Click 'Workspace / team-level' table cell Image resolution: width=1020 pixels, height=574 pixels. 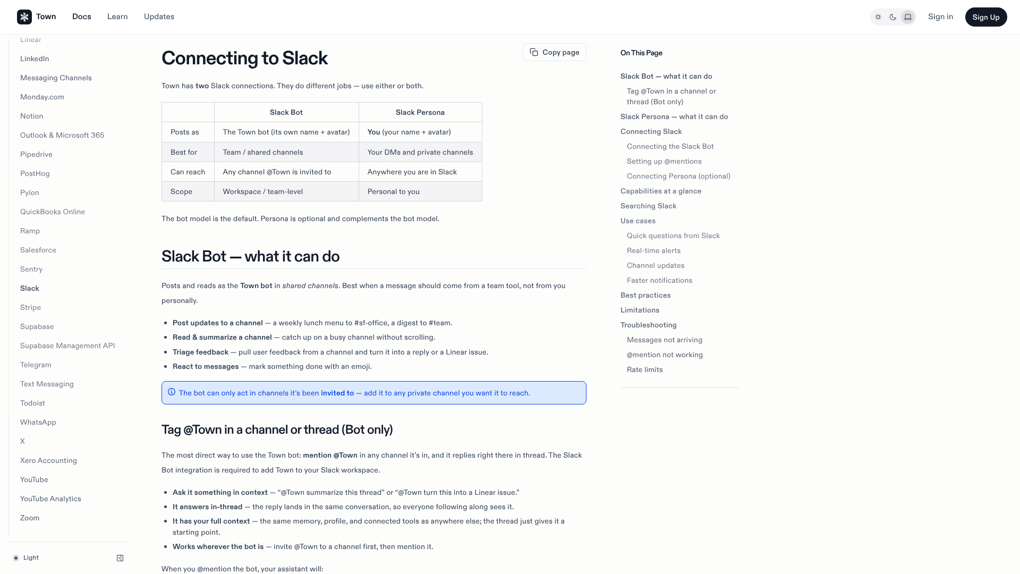(286, 191)
